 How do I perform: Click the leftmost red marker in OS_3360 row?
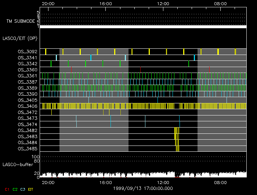click(72, 70)
